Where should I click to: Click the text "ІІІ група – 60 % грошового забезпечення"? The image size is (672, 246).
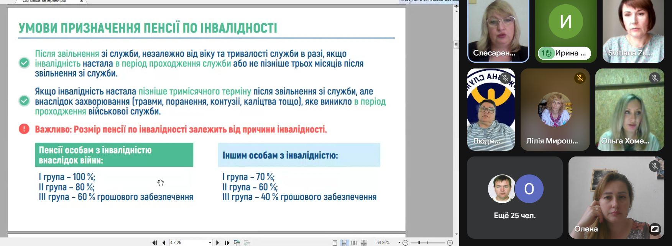point(116,197)
